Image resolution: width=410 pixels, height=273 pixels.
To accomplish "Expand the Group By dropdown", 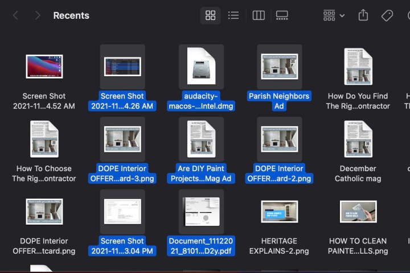I will (x=334, y=15).
